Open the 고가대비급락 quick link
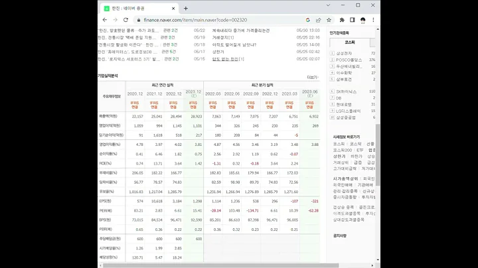 (345, 168)
